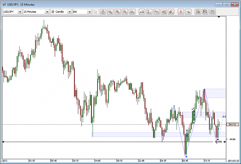Click the current price label 94.113
241x164 pixels.
[x=233, y=124]
